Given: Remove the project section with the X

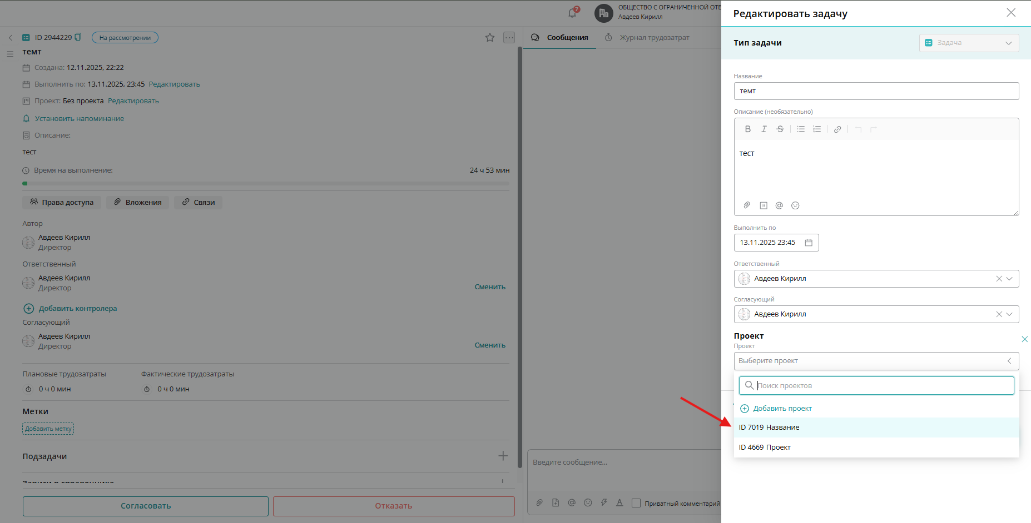Looking at the screenshot, I should [1024, 339].
